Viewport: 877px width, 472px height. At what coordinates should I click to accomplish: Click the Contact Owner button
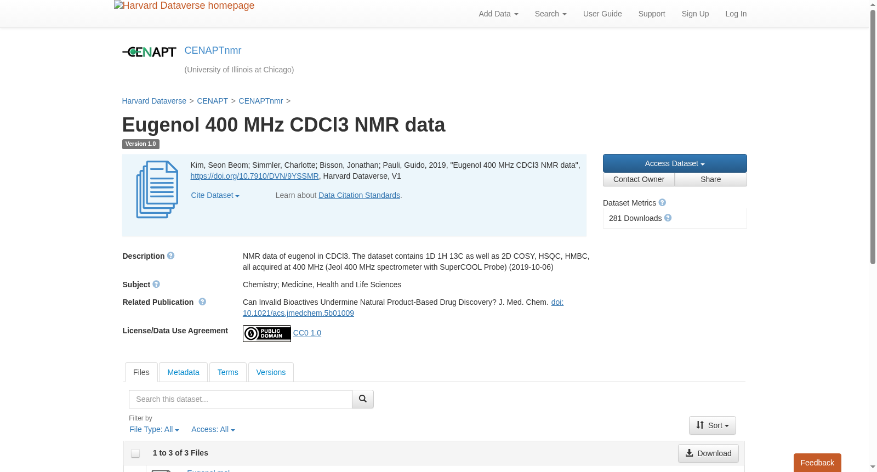click(x=639, y=180)
